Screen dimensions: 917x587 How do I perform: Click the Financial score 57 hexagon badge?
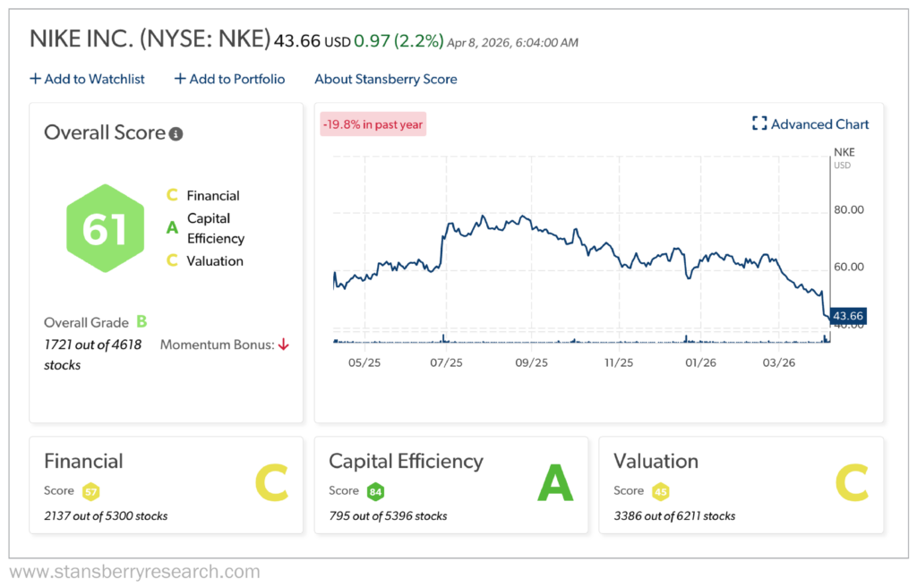coord(90,490)
